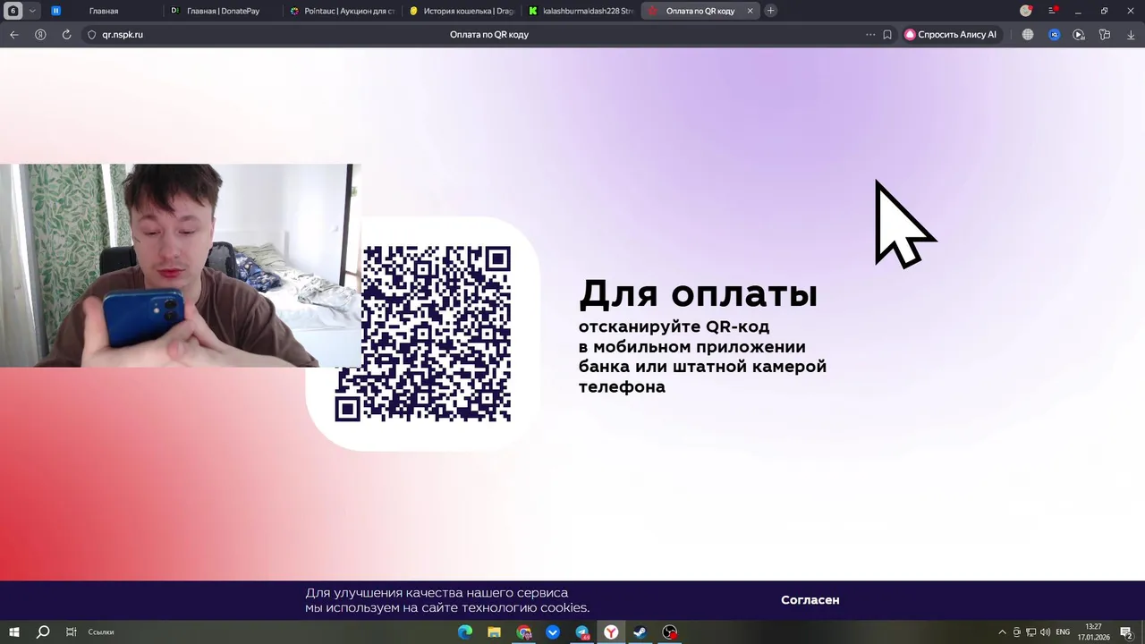The height and width of the screenshot is (644, 1145).
Task: Open the network tray icon
Action: 1030,632
